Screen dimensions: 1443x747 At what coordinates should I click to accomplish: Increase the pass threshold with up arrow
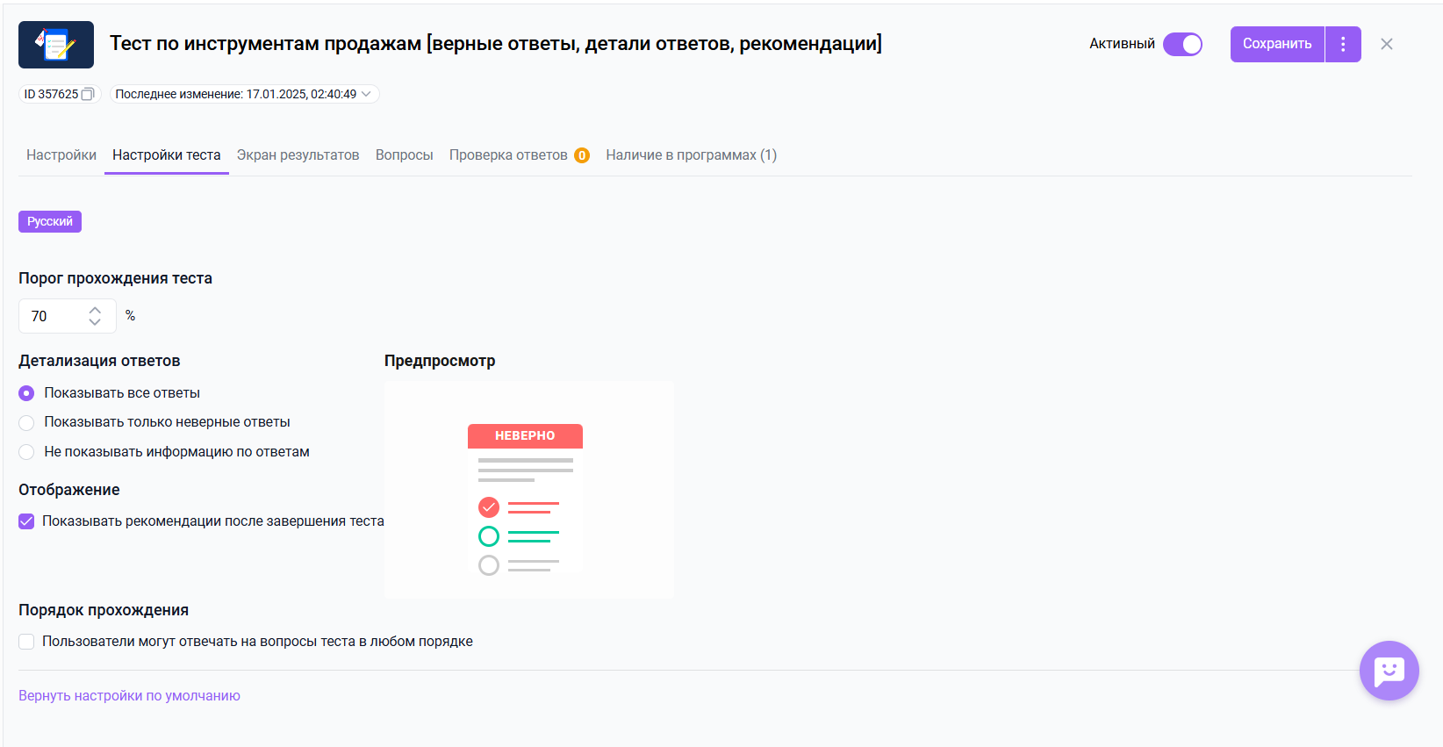point(95,309)
